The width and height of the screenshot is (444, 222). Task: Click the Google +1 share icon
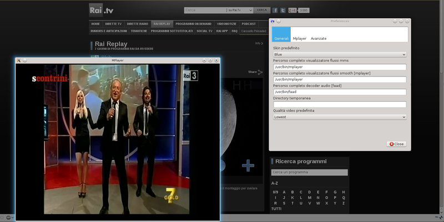tap(292, 10)
